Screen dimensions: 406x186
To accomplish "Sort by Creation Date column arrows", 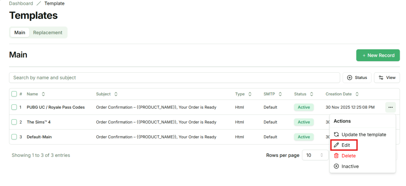I will [x=357, y=94].
